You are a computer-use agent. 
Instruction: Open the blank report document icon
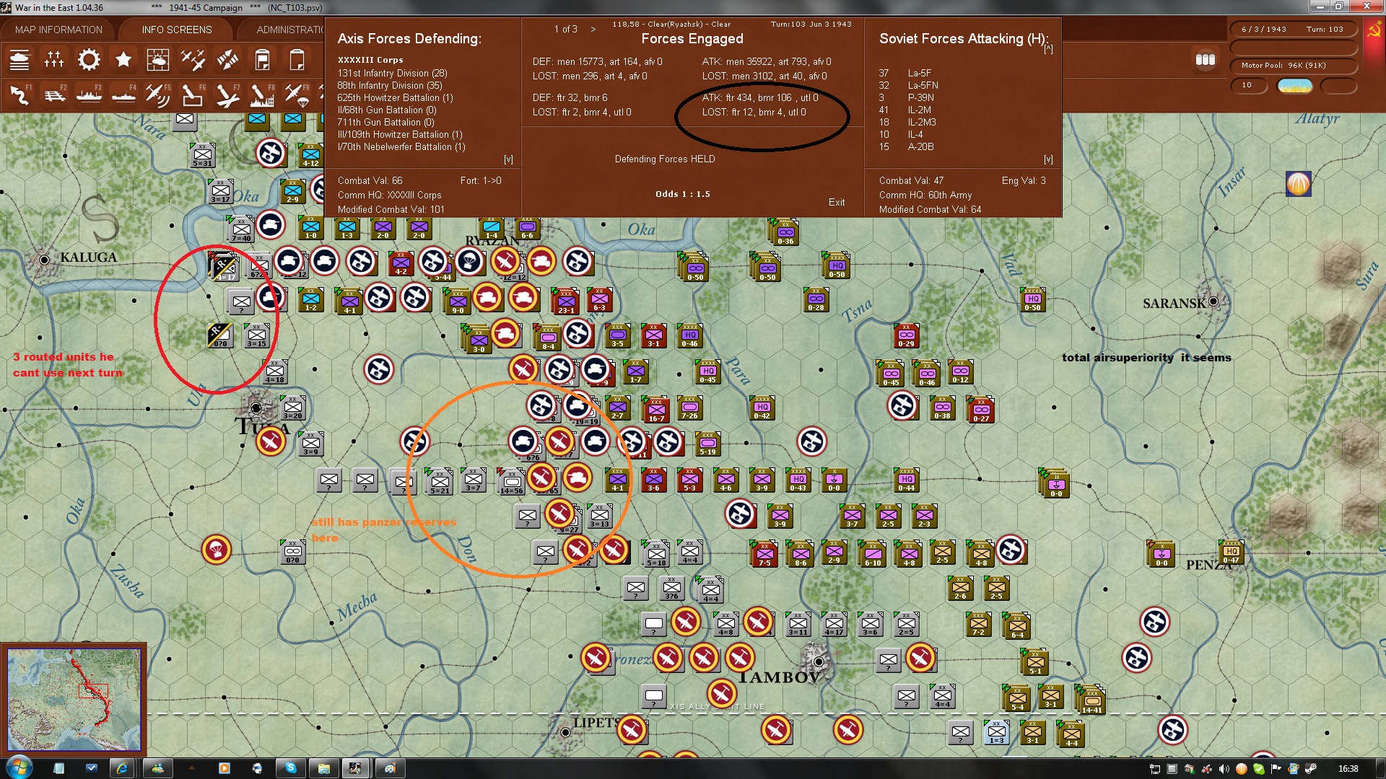pos(297,60)
